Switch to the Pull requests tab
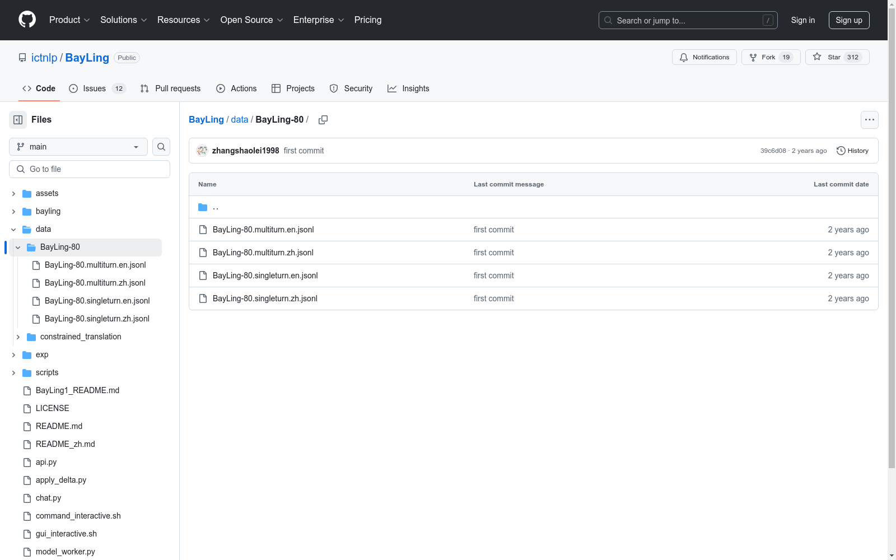Viewport: 896px width, 560px height. [170, 88]
